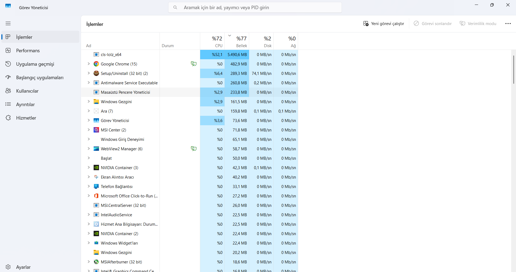Click the Antimalware Service Executable icon
516x272 pixels.
[96, 83]
